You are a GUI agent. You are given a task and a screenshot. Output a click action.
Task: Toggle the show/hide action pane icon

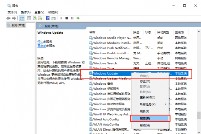pyautogui.click(x=53, y=18)
